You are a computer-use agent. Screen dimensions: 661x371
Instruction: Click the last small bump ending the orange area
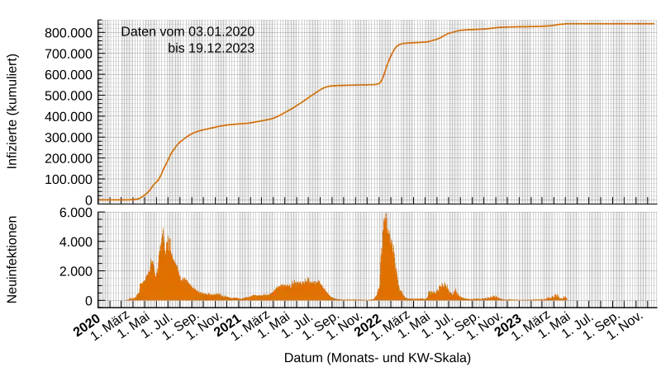[x=557, y=297]
